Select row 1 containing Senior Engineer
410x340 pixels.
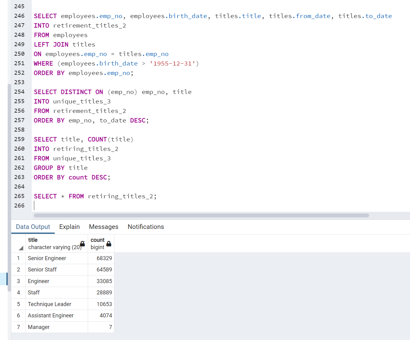pos(47,258)
